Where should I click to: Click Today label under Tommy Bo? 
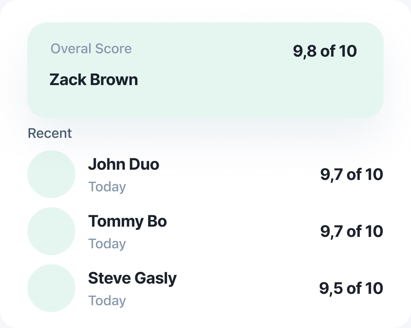coord(107,244)
